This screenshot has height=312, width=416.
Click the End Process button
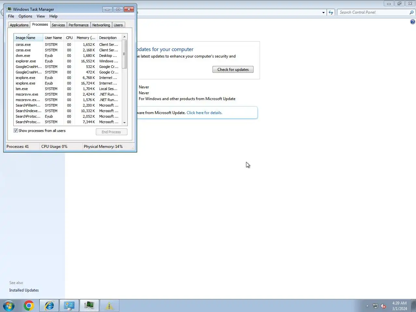[x=111, y=132]
